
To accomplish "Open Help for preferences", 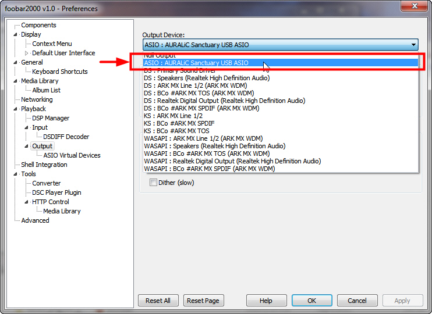I will tap(266, 301).
